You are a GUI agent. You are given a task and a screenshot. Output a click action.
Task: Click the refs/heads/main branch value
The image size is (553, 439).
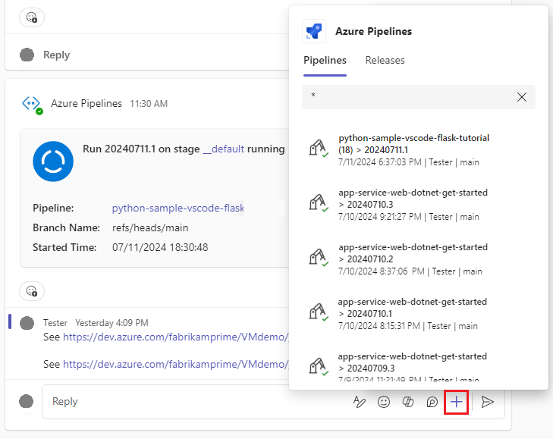(x=150, y=227)
